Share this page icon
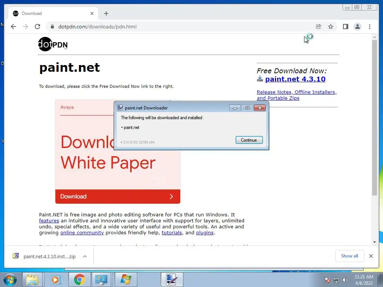Viewport: 383px width, 287px height. (318, 27)
